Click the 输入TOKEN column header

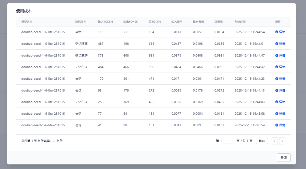pyautogui.click(x=105, y=22)
